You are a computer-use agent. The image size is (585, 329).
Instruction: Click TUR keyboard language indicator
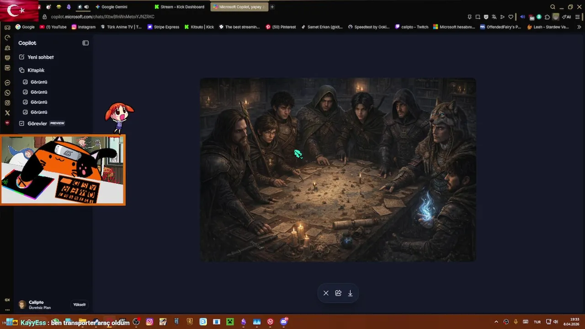(537, 322)
